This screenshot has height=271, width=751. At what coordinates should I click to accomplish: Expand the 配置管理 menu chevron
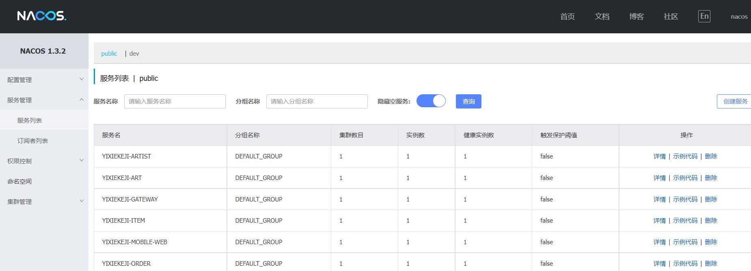point(81,79)
